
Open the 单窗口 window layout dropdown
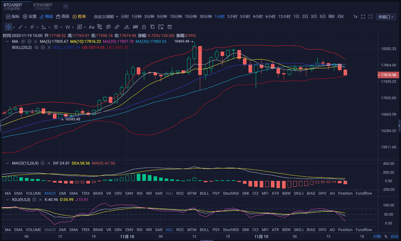click(386, 17)
